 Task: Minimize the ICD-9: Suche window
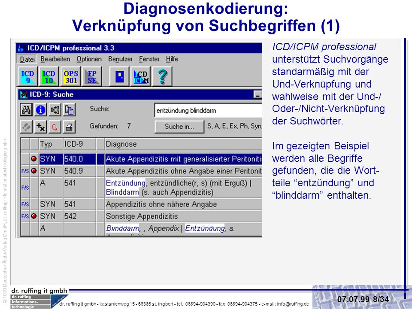point(258,94)
